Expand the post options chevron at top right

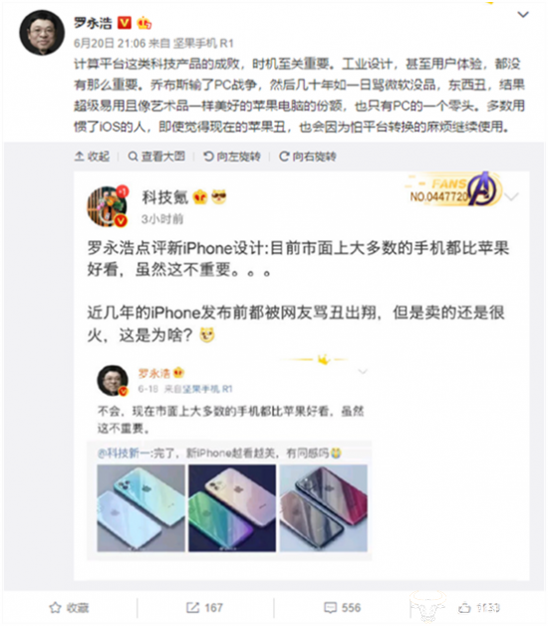click(x=523, y=15)
